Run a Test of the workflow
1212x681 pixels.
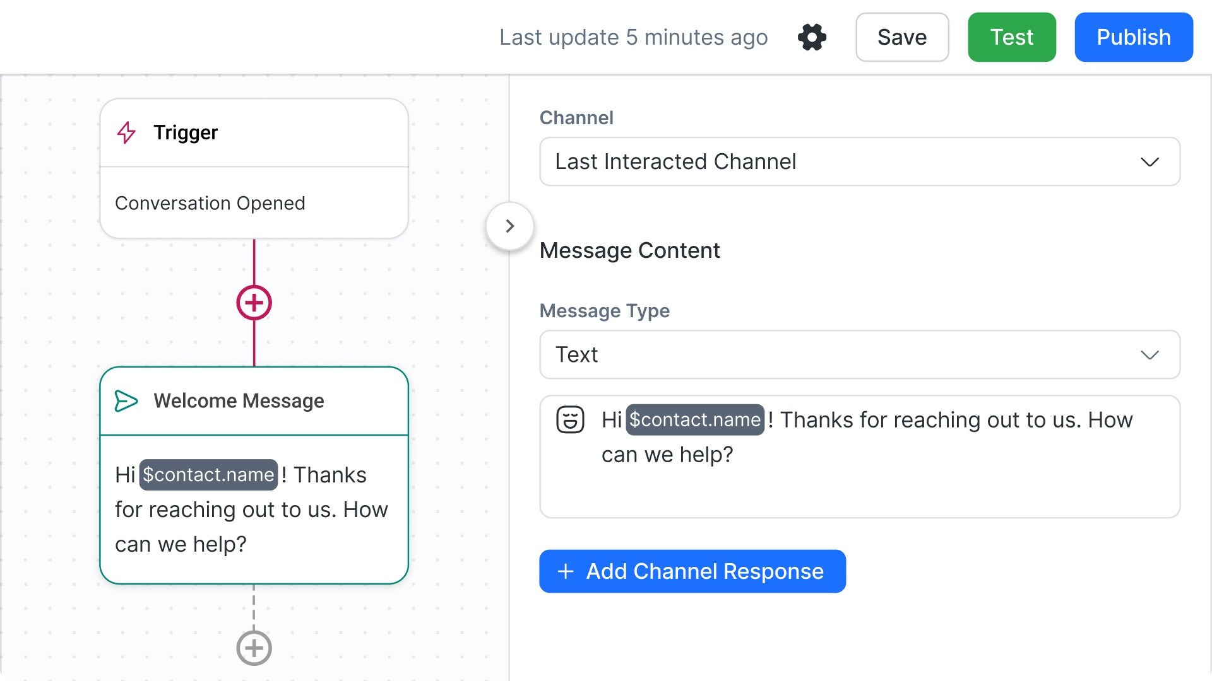1011,37
